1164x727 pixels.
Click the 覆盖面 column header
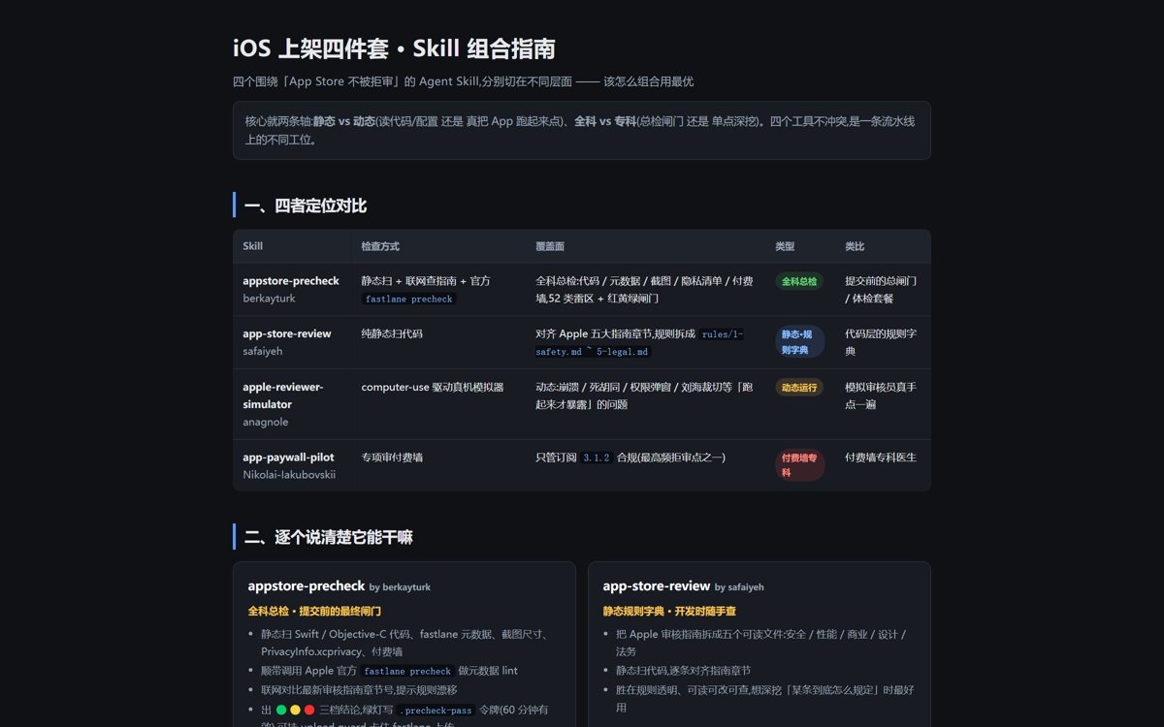550,246
